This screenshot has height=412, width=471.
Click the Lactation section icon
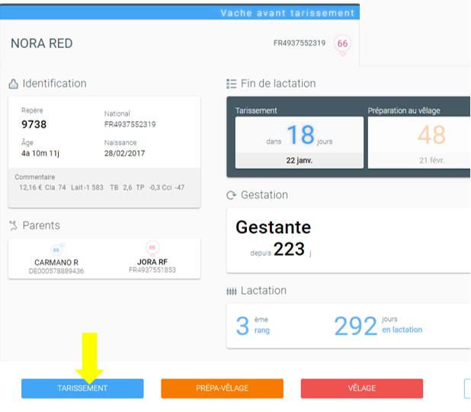[x=231, y=291]
